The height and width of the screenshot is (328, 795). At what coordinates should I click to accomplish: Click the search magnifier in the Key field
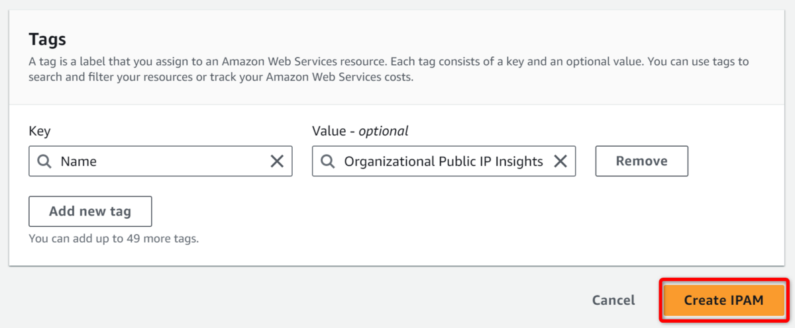(44, 161)
